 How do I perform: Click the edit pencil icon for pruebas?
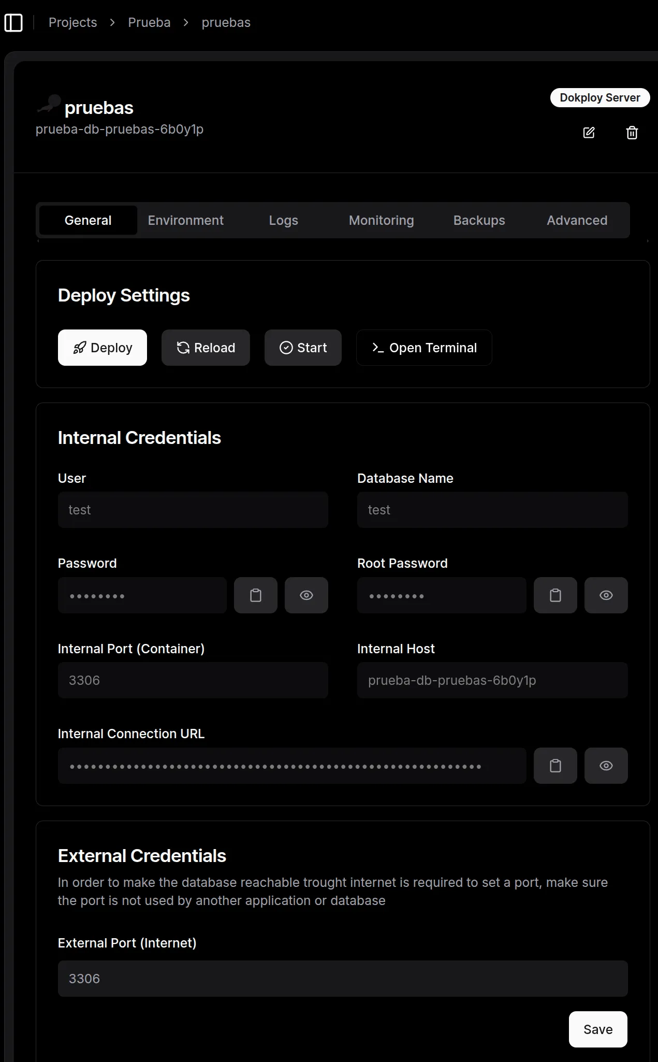589,133
